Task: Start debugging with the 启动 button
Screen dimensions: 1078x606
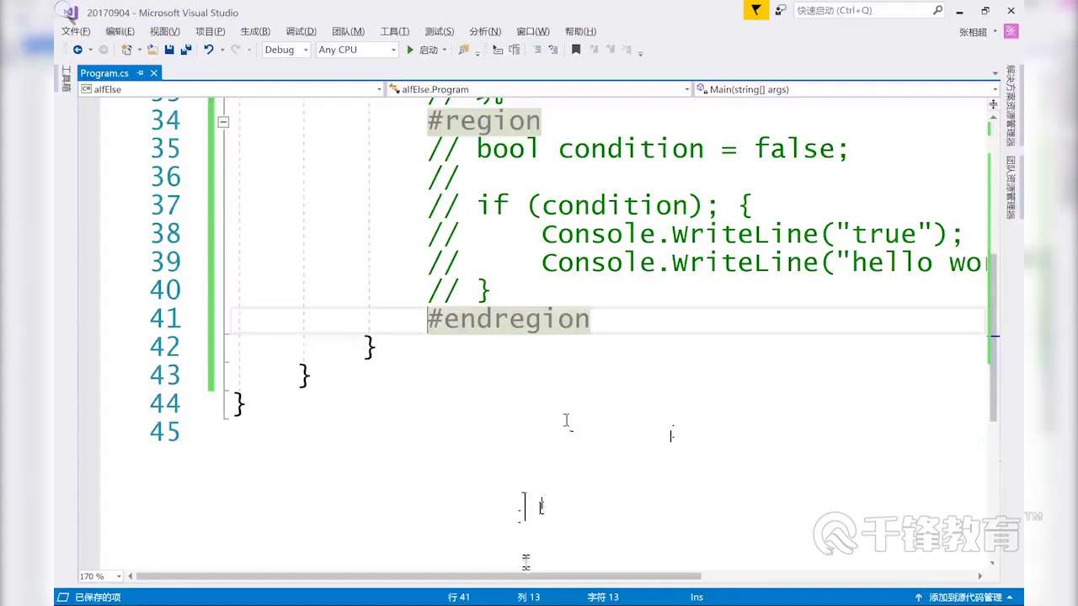Action: pyautogui.click(x=423, y=50)
